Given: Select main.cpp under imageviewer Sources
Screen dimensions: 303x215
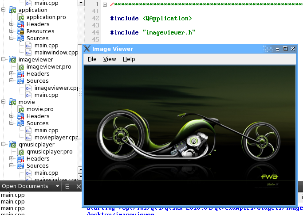Looking at the screenshot, I should (47, 95).
